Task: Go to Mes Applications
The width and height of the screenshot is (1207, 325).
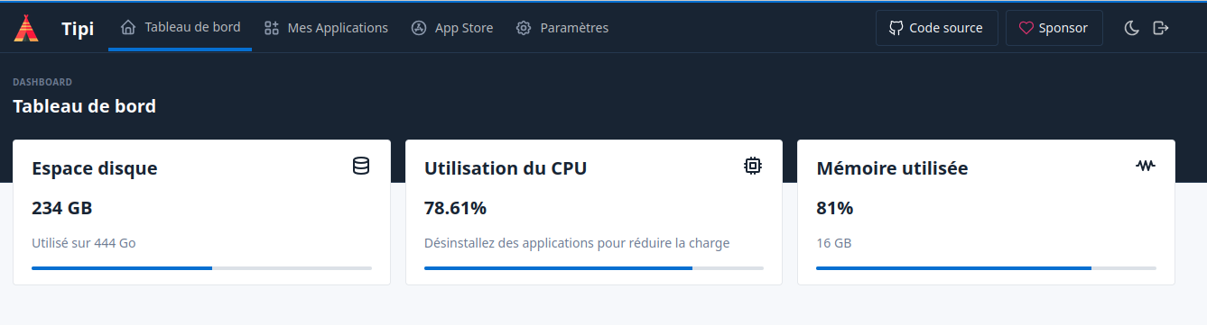Action: point(326,28)
